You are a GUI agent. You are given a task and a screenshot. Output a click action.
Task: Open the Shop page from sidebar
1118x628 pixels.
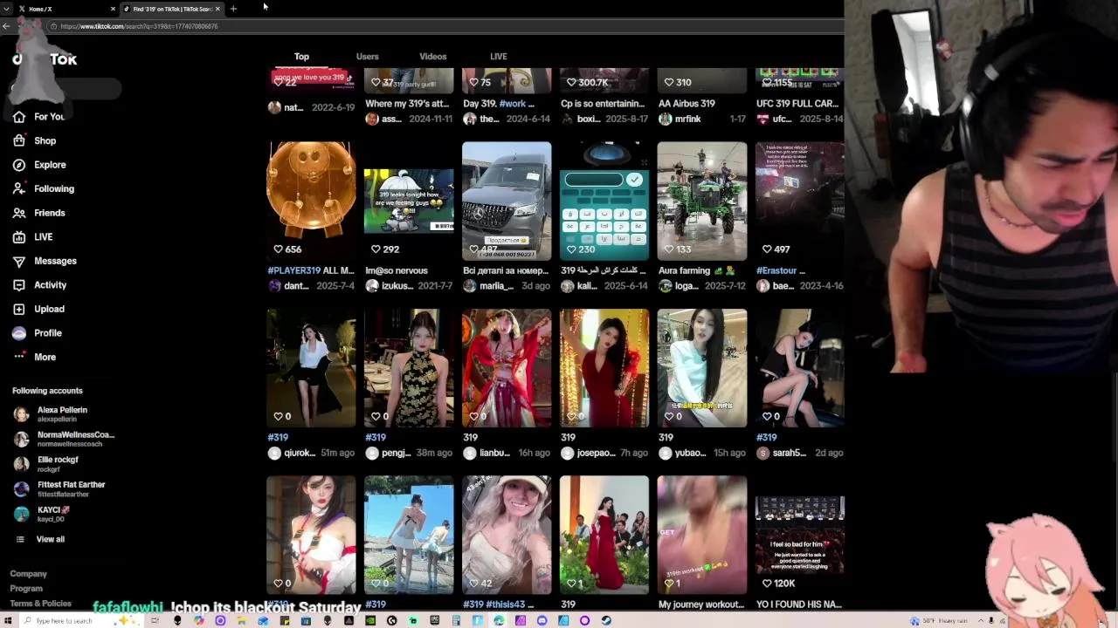point(35,140)
